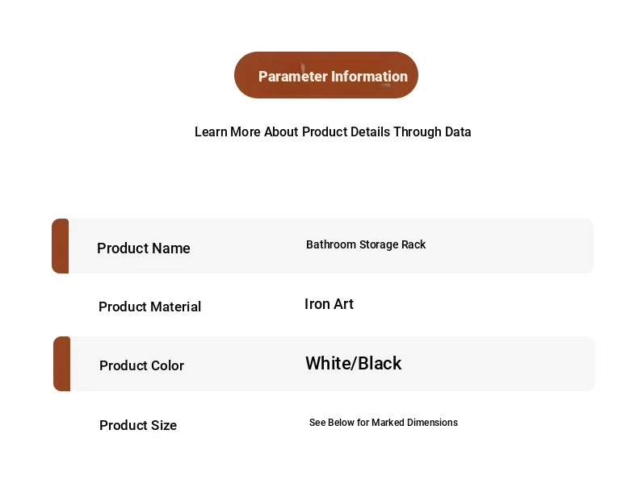Click the word Black in color value
Image resolution: width=638 pixels, height=484 pixels.
(380, 363)
